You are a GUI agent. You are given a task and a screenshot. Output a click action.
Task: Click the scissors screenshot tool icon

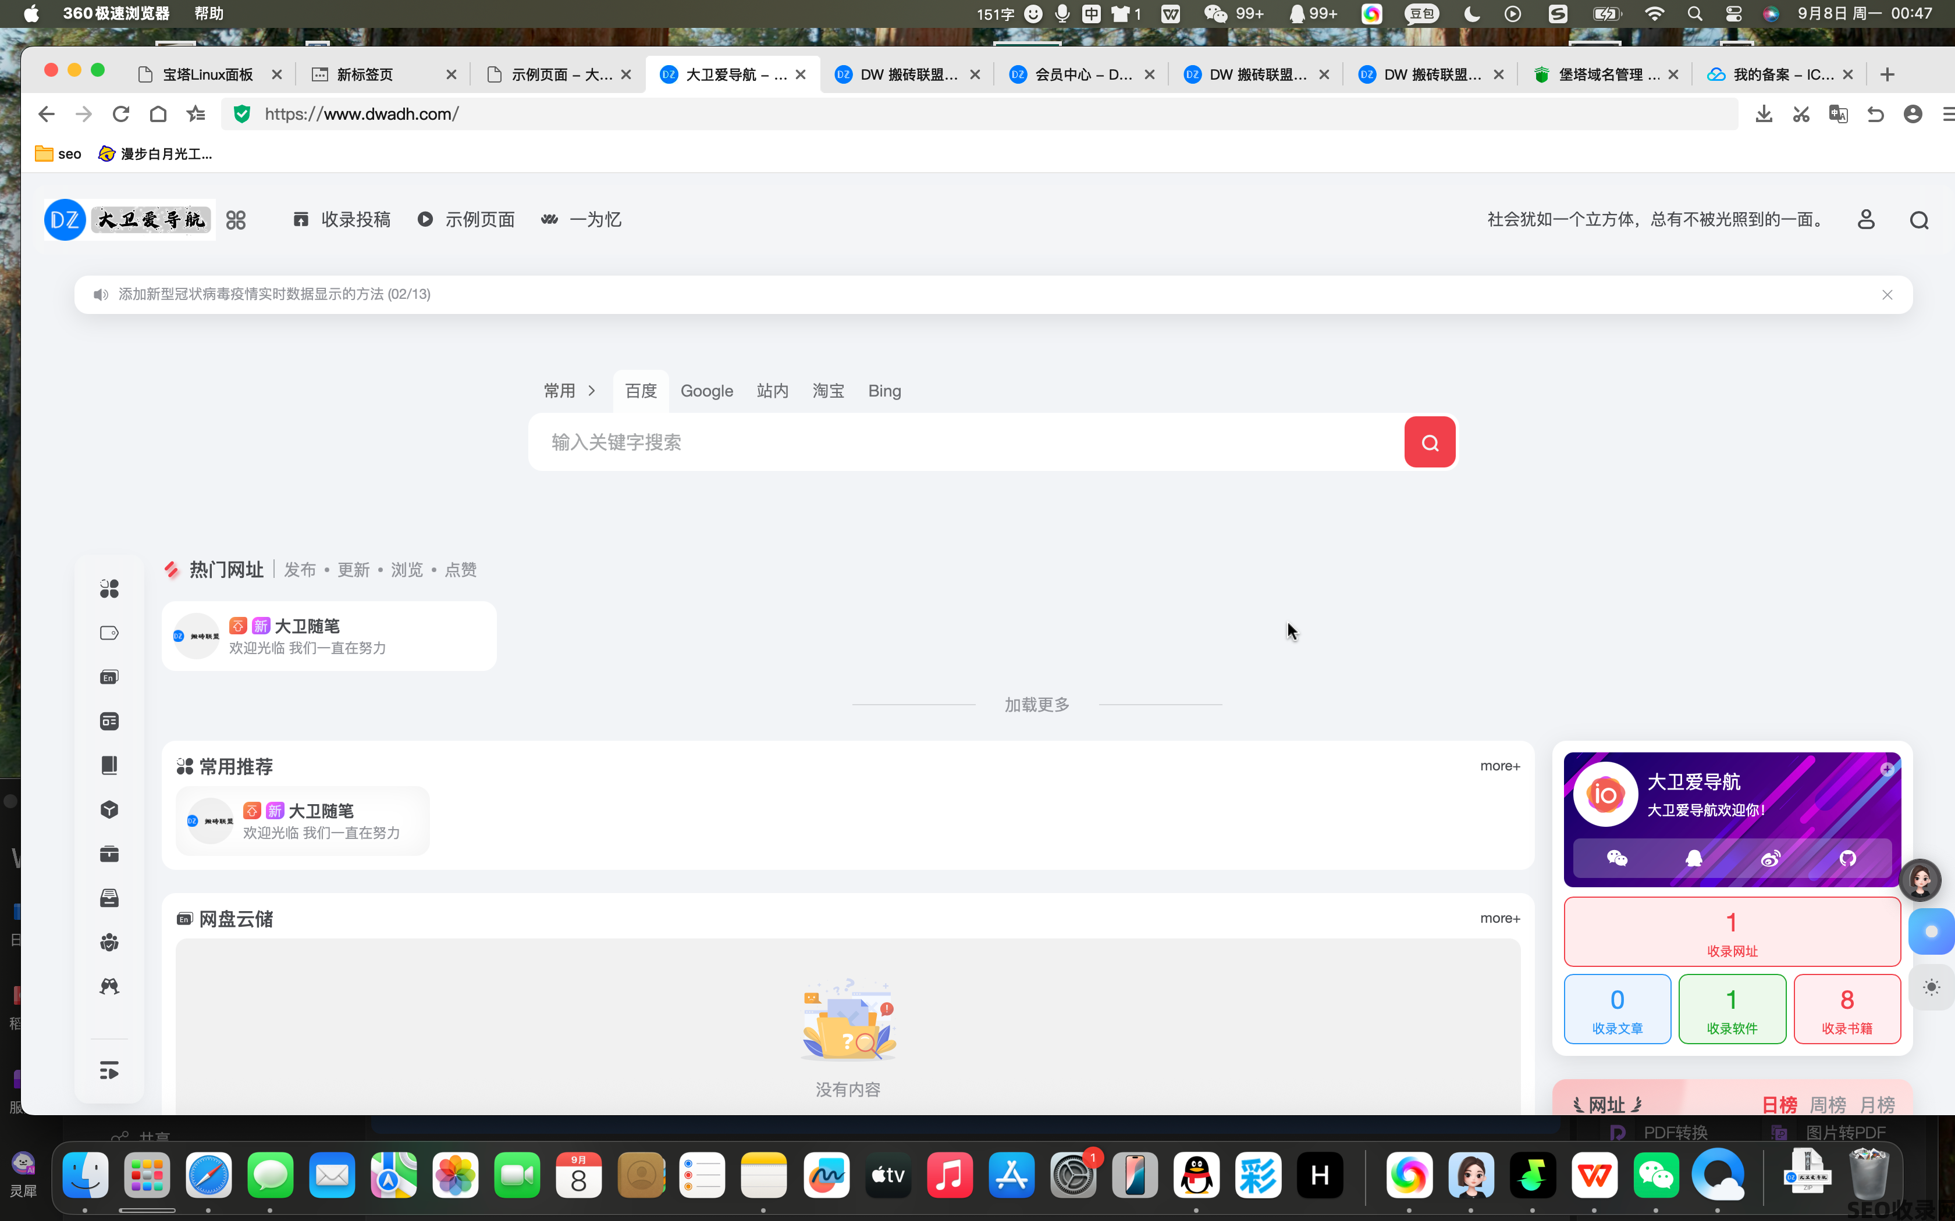click(x=1801, y=114)
